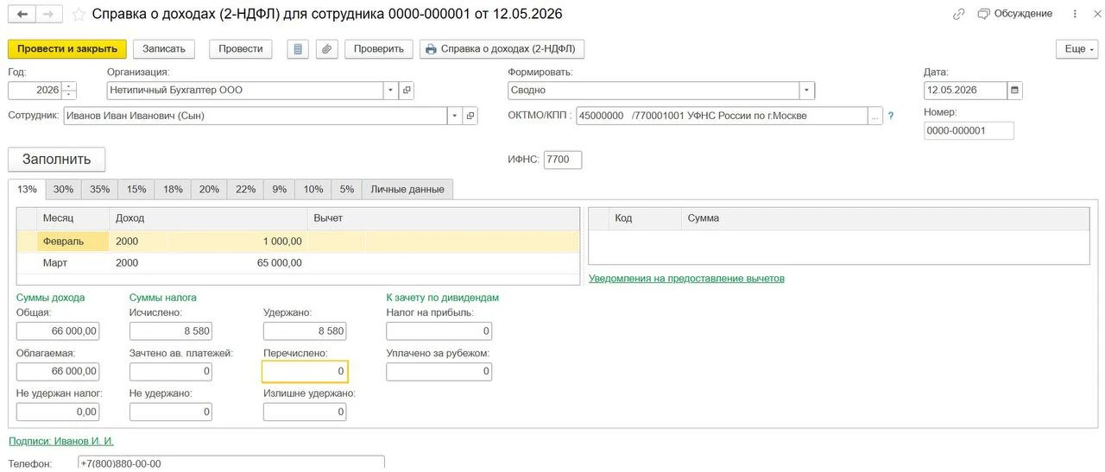Focus the Год field with 2026
Viewport: 1105px width, 472px height.
[35, 90]
